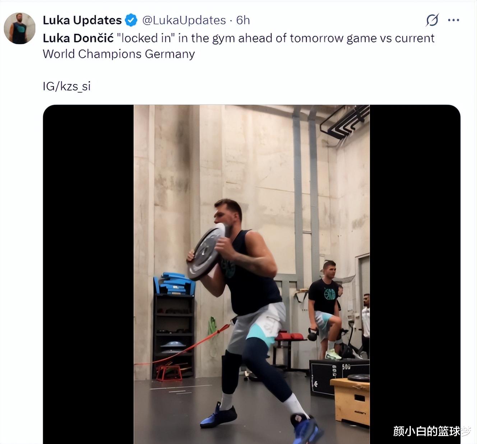Image resolution: width=477 pixels, height=444 pixels.
Task: Open the three-dot More options menu
Action: click(x=454, y=20)
